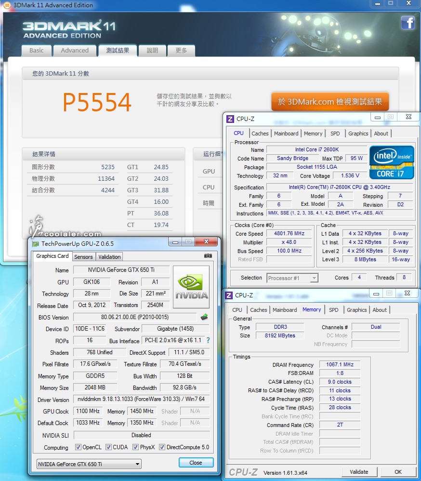
Task: Click the Subvendor value Gigabyte (1458)
Action: tap(175, 329)
